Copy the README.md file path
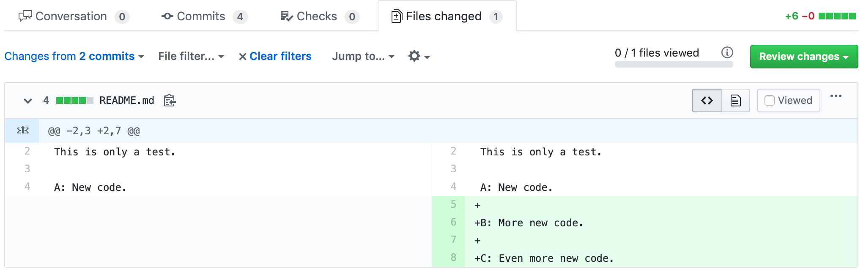This screenshot has width=866, height=277. pyautogui.click(x=170, y=100)
